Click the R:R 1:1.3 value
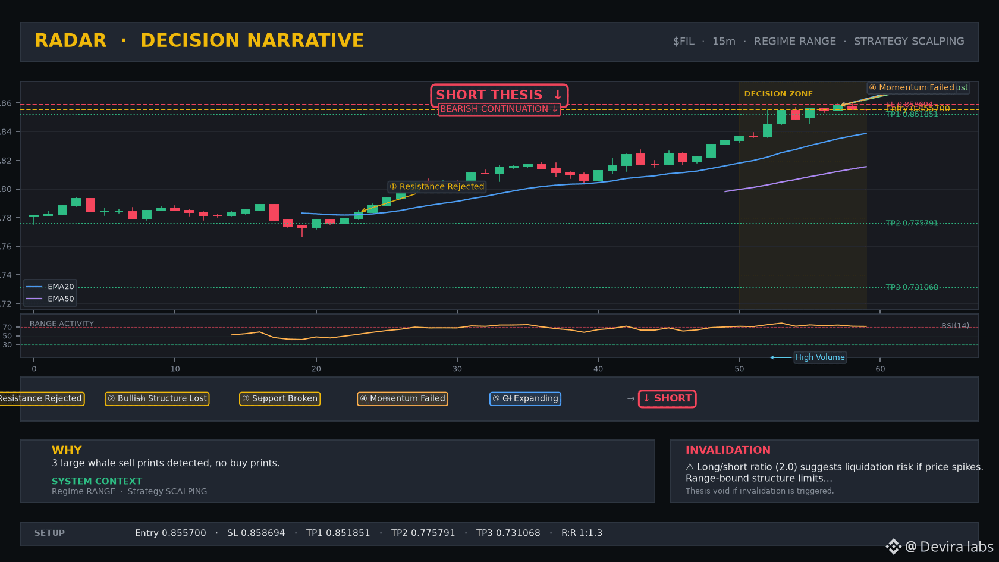 click(582, 533)
